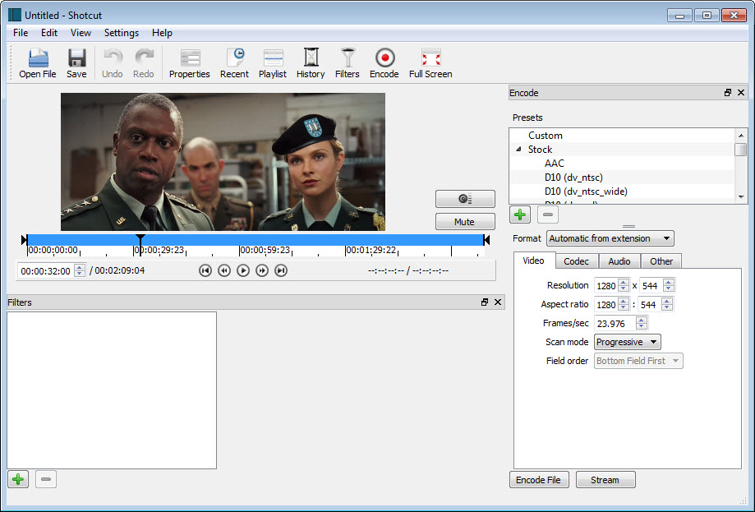Viewport: 755px width, 512px height.
Task: Add a new filter with green plus
Action: click(x=18, y=479)
